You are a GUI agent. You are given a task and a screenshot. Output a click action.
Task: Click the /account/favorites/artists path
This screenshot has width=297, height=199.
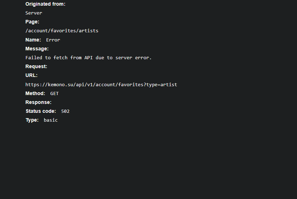pos(62,31)
